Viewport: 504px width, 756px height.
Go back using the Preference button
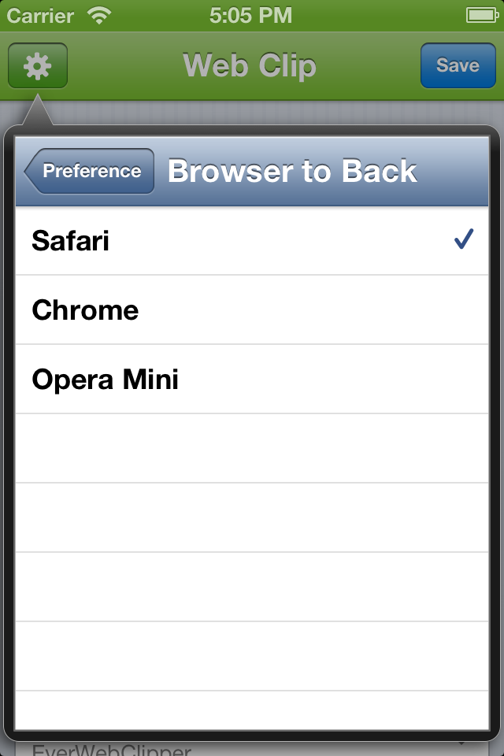[90, 171]
